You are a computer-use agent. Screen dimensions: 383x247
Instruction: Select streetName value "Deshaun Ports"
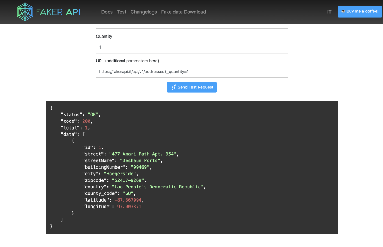(140, 161)
